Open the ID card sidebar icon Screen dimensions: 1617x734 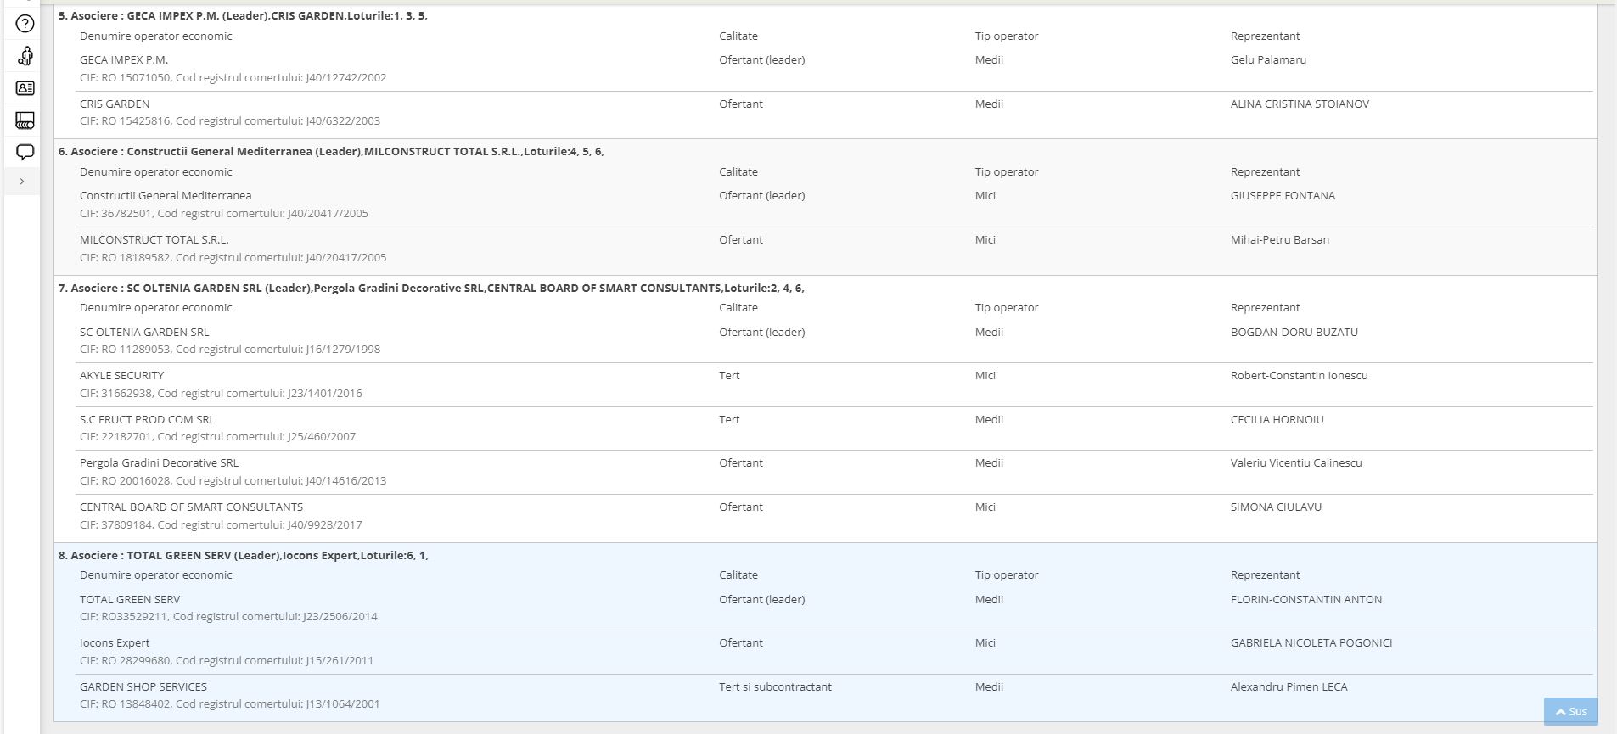click(x=25, y=87)
